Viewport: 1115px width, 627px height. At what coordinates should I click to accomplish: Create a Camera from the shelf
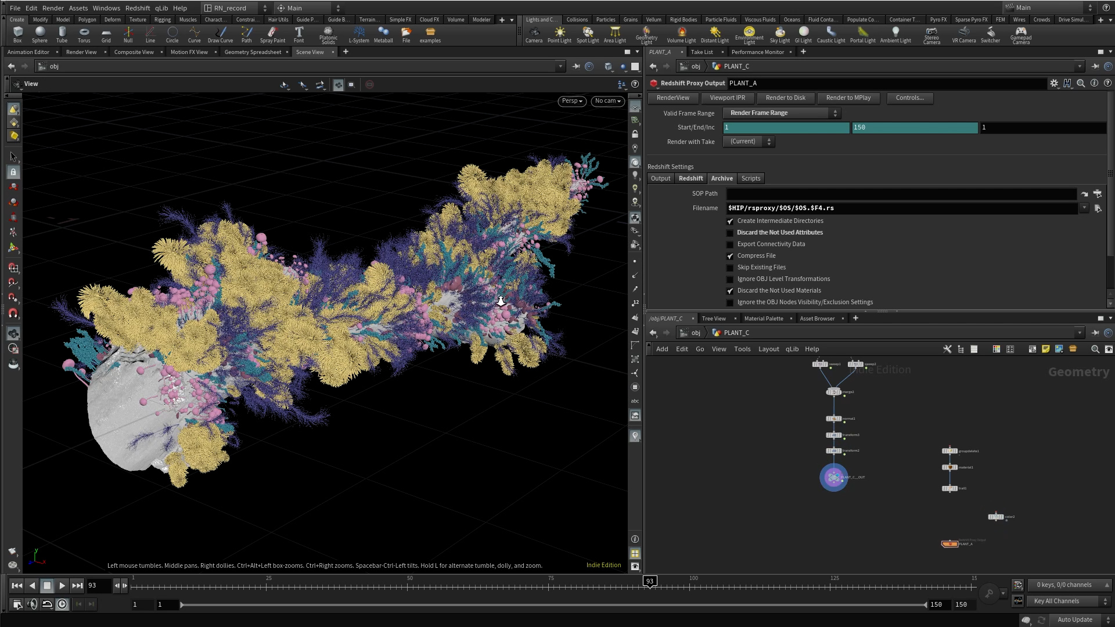534,34
